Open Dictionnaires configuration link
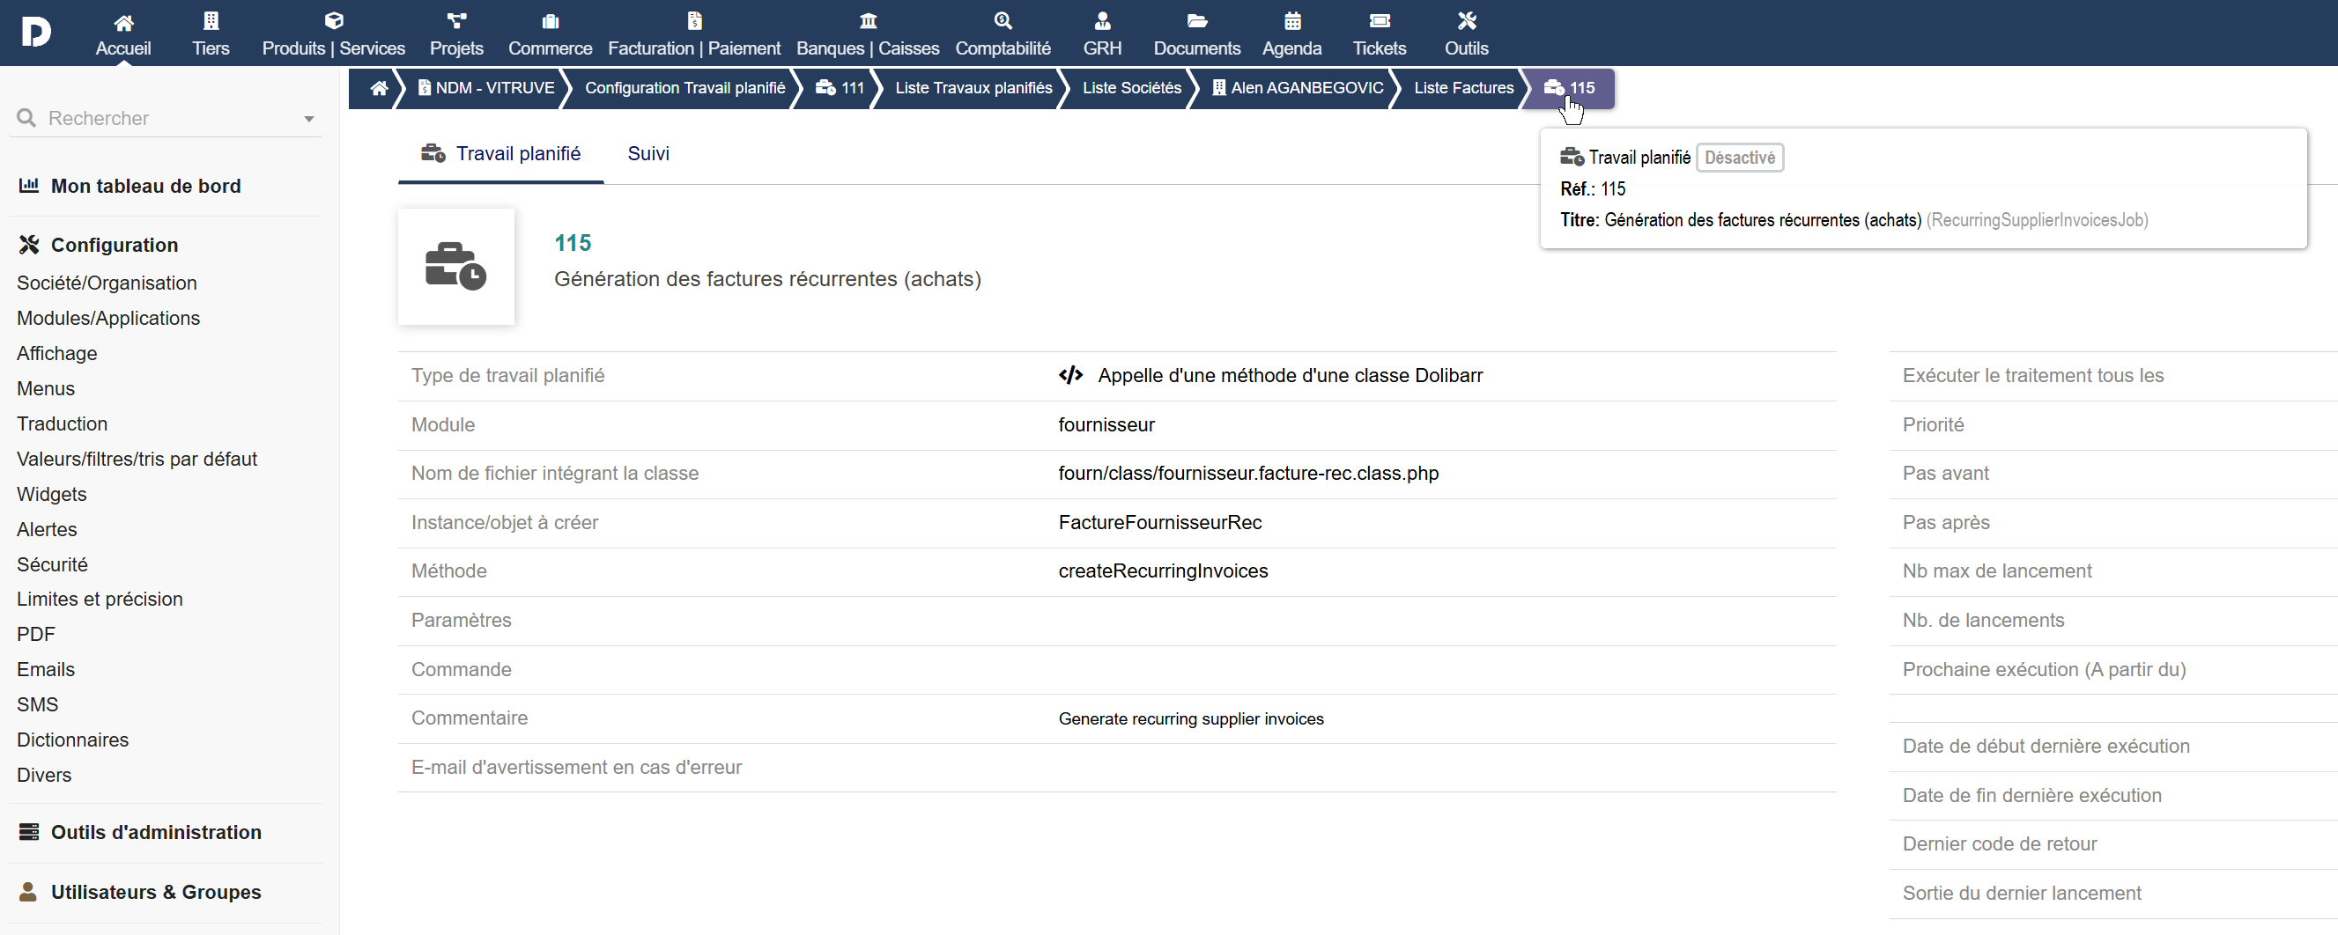The height and width of the screenshot is (935, 2338). 72,740
